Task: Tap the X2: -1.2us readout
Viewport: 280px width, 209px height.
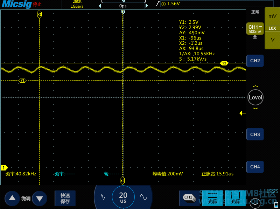Action: click(191, 43)
